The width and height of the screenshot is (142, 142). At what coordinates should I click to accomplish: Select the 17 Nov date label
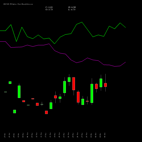[x=46, y=135]
